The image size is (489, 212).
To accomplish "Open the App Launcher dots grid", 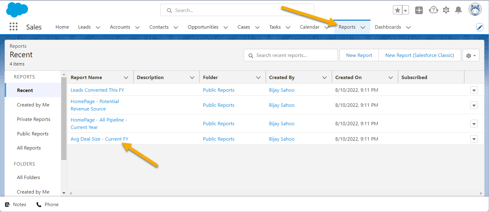I will coord(14,27).
